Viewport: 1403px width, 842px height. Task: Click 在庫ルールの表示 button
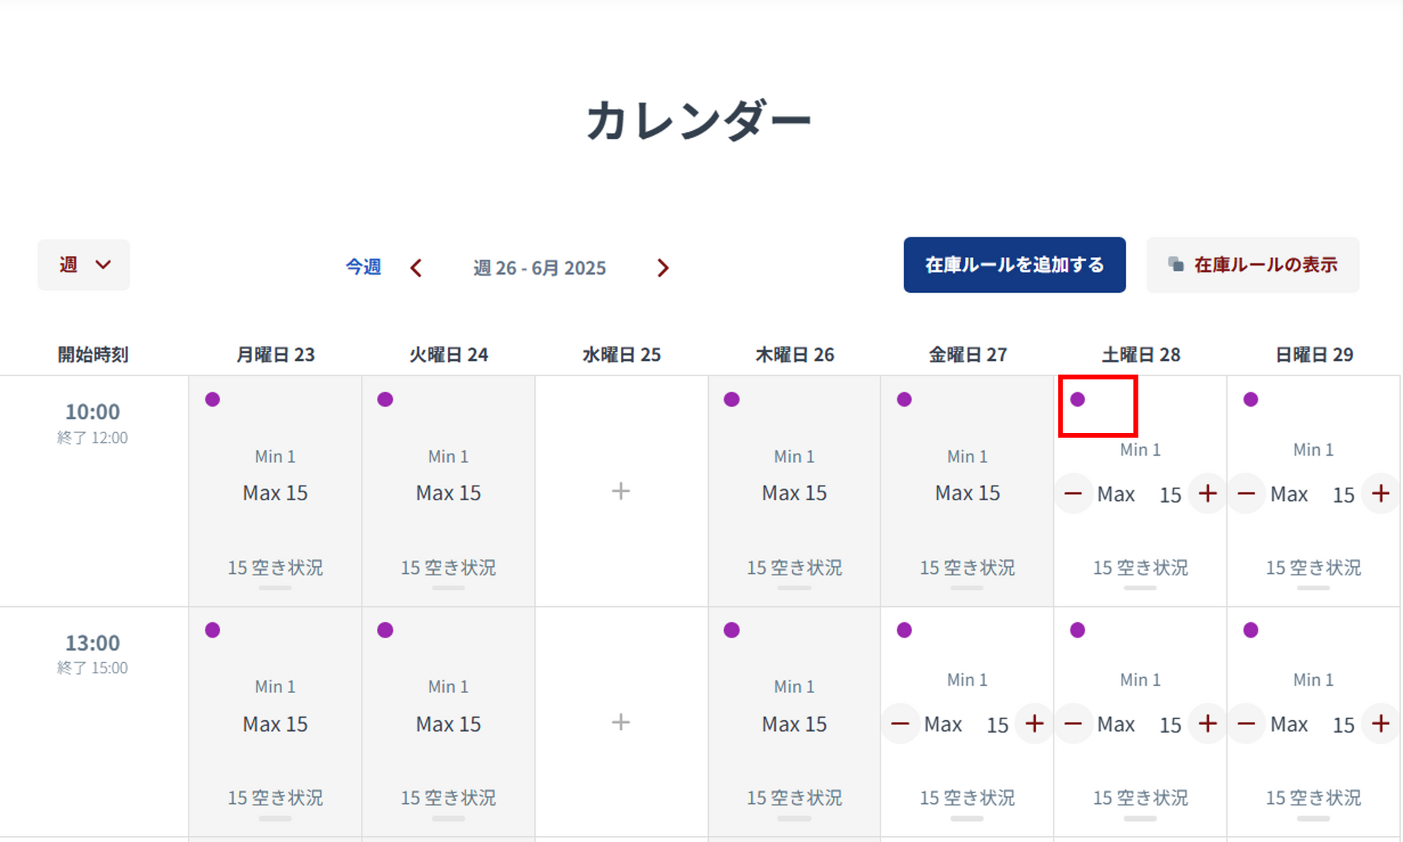coord(1252,264)
